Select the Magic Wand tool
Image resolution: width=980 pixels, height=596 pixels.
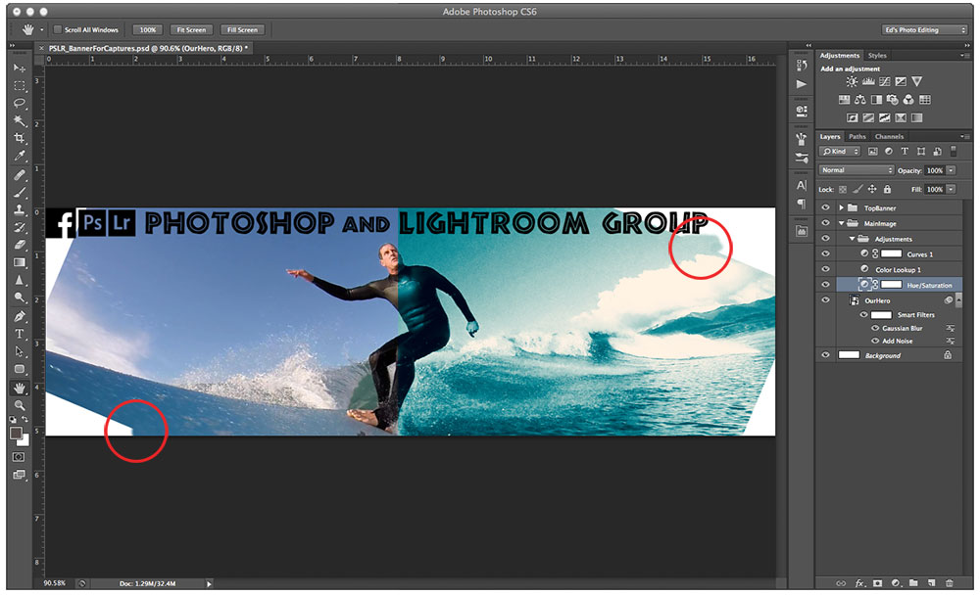(x=20, y=120)
